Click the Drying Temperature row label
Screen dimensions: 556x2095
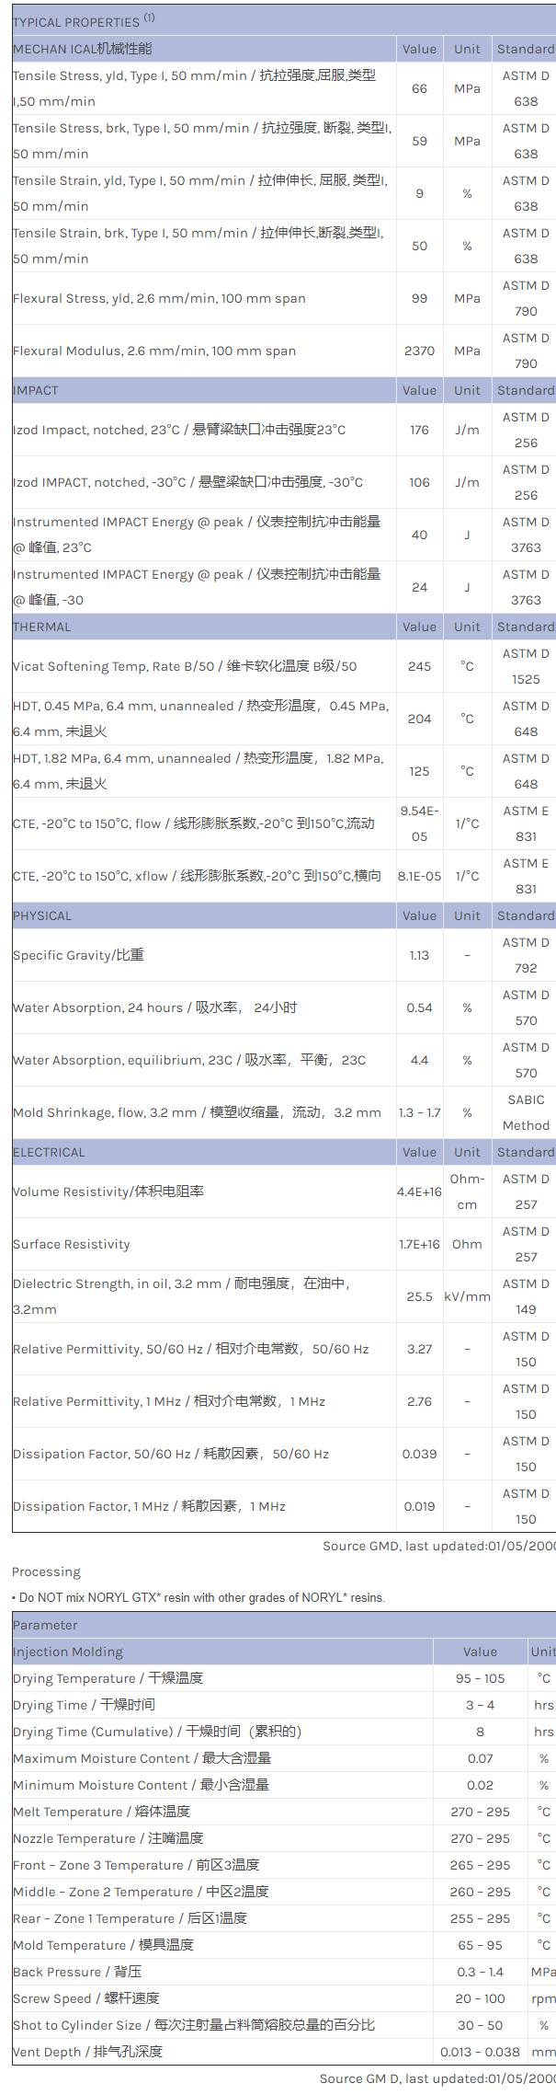pyautogui.click(x=108, y=1678)
